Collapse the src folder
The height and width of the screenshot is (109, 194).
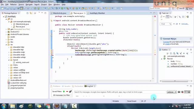(6, 19)
